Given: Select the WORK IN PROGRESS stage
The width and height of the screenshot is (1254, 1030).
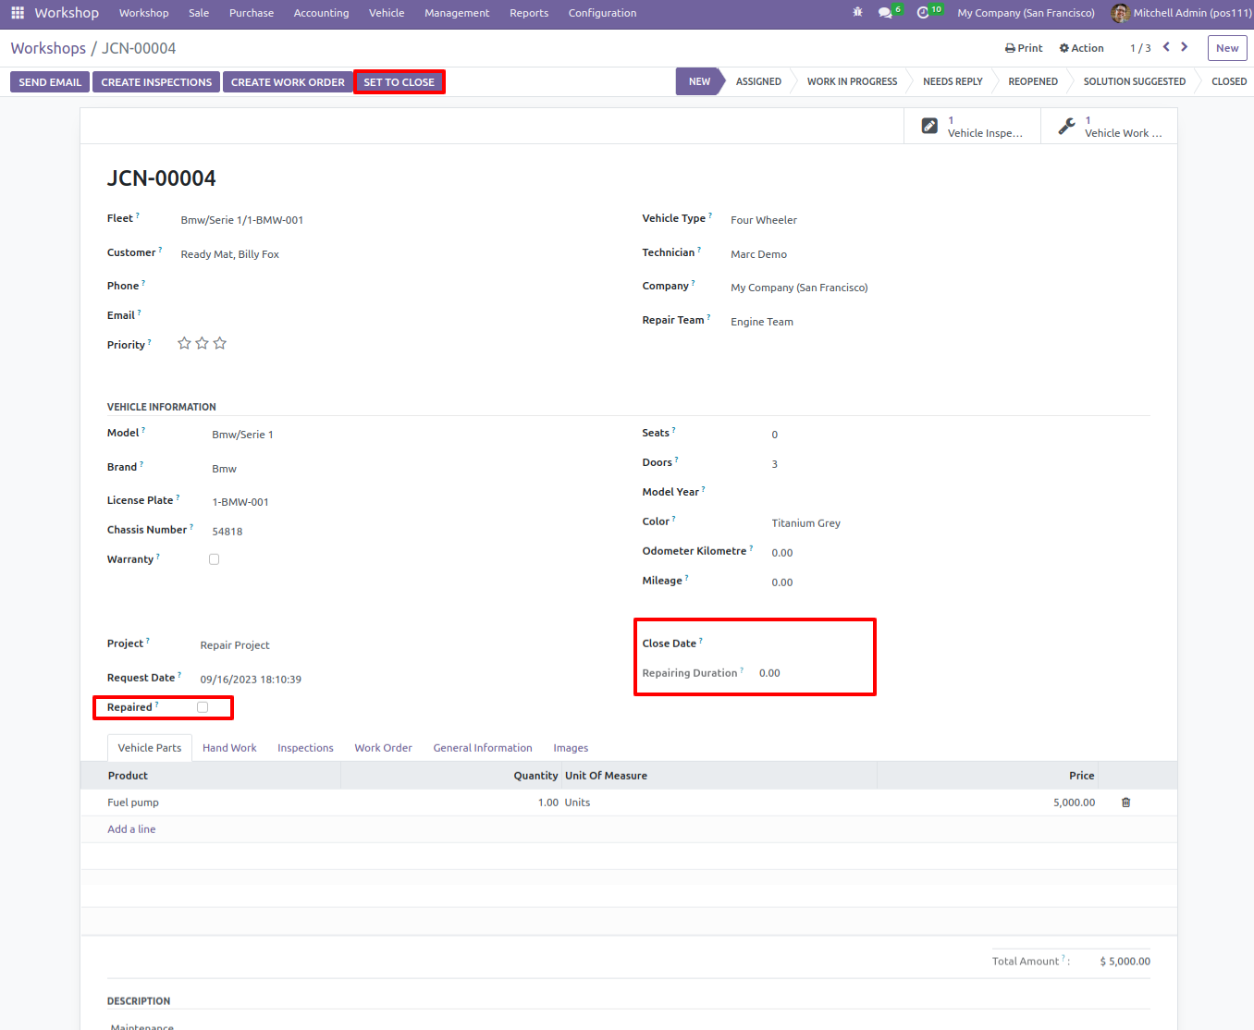Looking at the screenshot, I should 852,81.
